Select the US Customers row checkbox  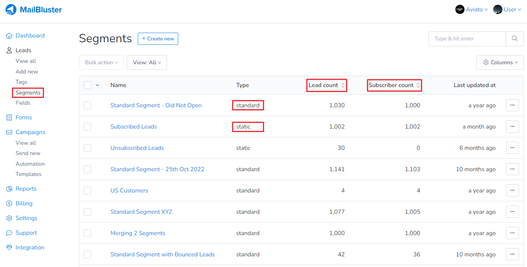pyautogui.click(x=87, y=191)
